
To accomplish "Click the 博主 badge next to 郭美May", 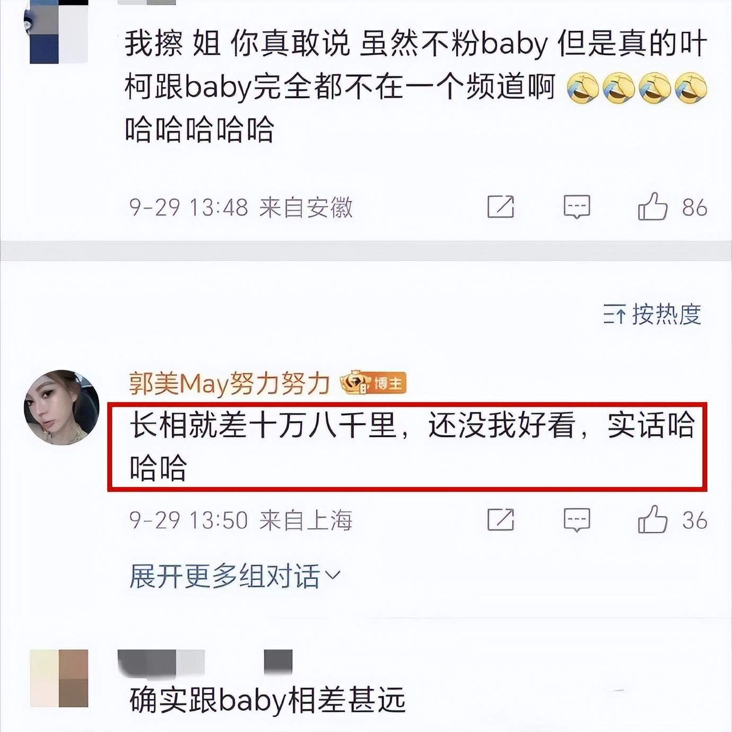I will (373, 382).
